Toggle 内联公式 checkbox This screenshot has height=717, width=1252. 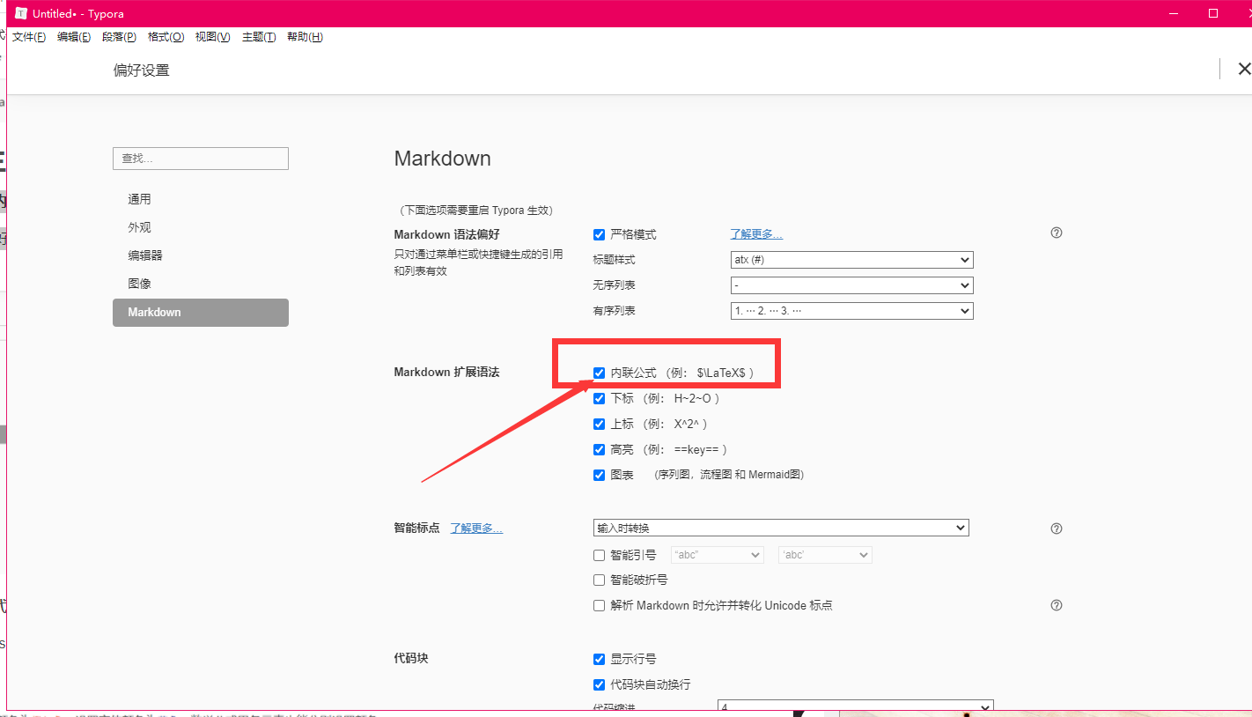click(600, 373)
